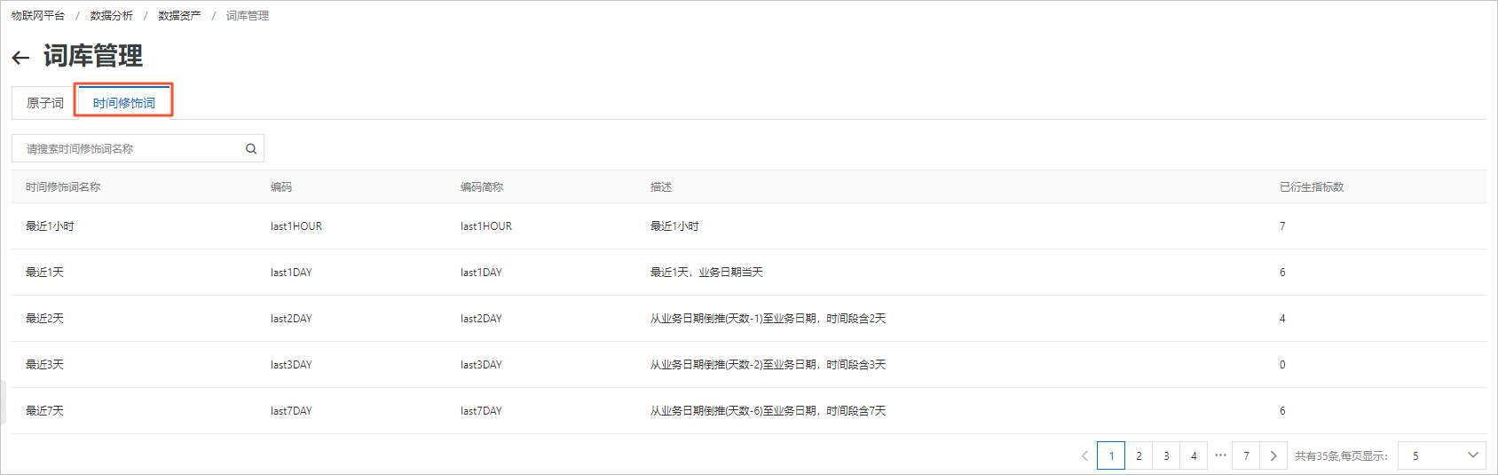Click the 词库管理 page title
The width and height of the screenshot is (1498, 475).
tap(93, 57)
